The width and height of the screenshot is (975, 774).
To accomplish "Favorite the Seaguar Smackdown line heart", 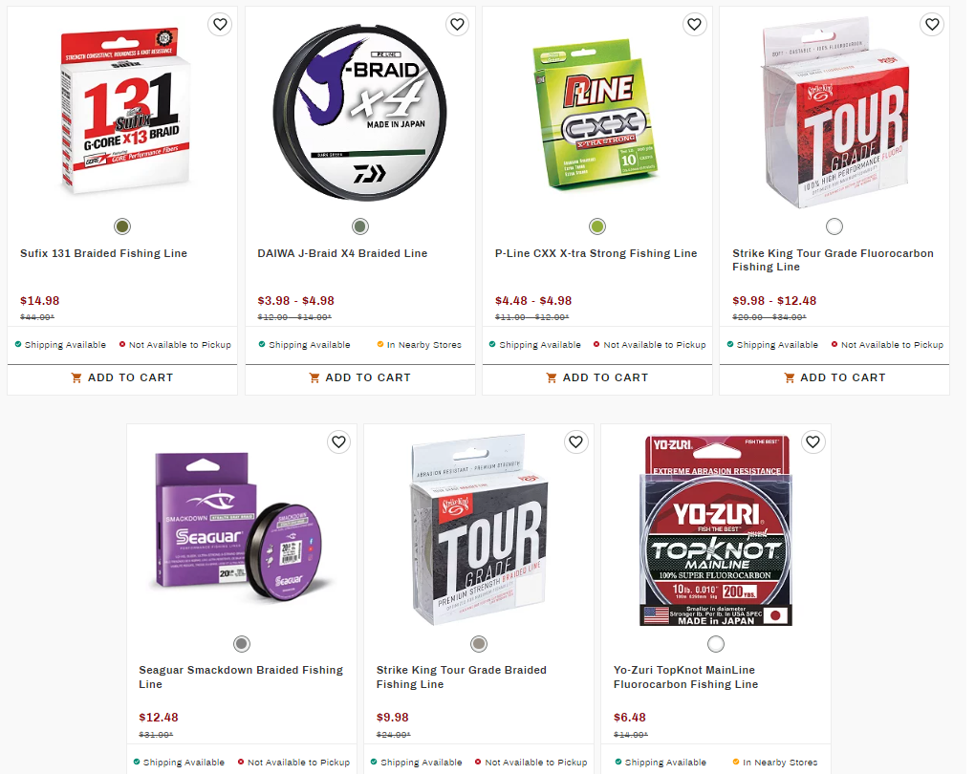I will pos(339,442).
